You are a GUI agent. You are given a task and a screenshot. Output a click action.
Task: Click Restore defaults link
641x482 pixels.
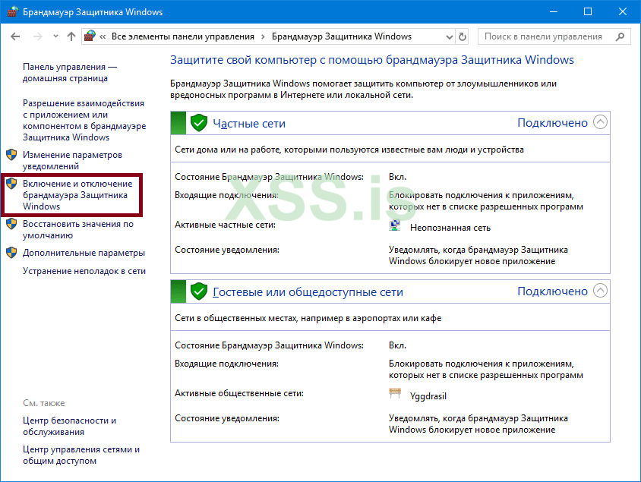click(78, 229)
